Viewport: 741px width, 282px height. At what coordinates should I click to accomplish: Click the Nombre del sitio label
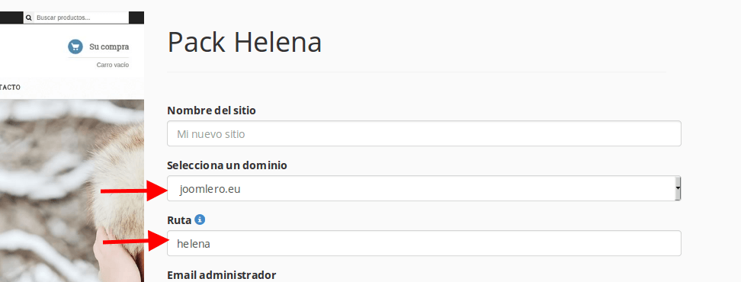click(x=211, y=111)
